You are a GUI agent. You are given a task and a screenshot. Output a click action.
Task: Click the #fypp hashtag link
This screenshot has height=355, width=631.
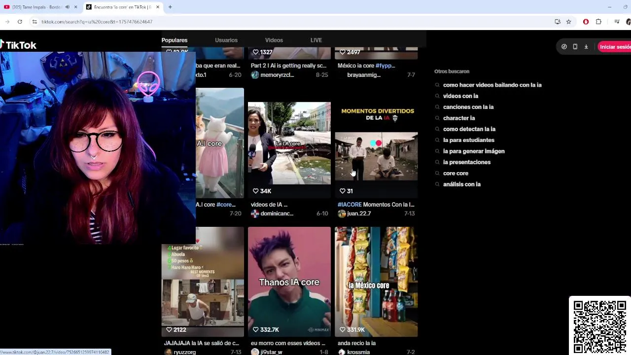tap(386, 66)
